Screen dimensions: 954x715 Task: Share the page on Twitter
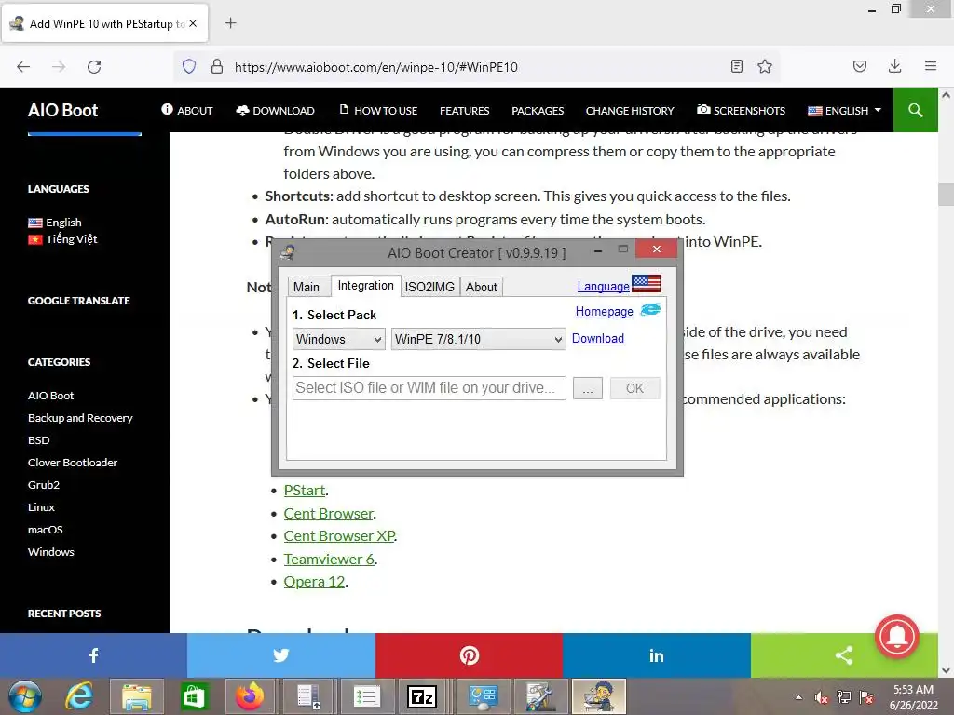(x=281, y=654)
